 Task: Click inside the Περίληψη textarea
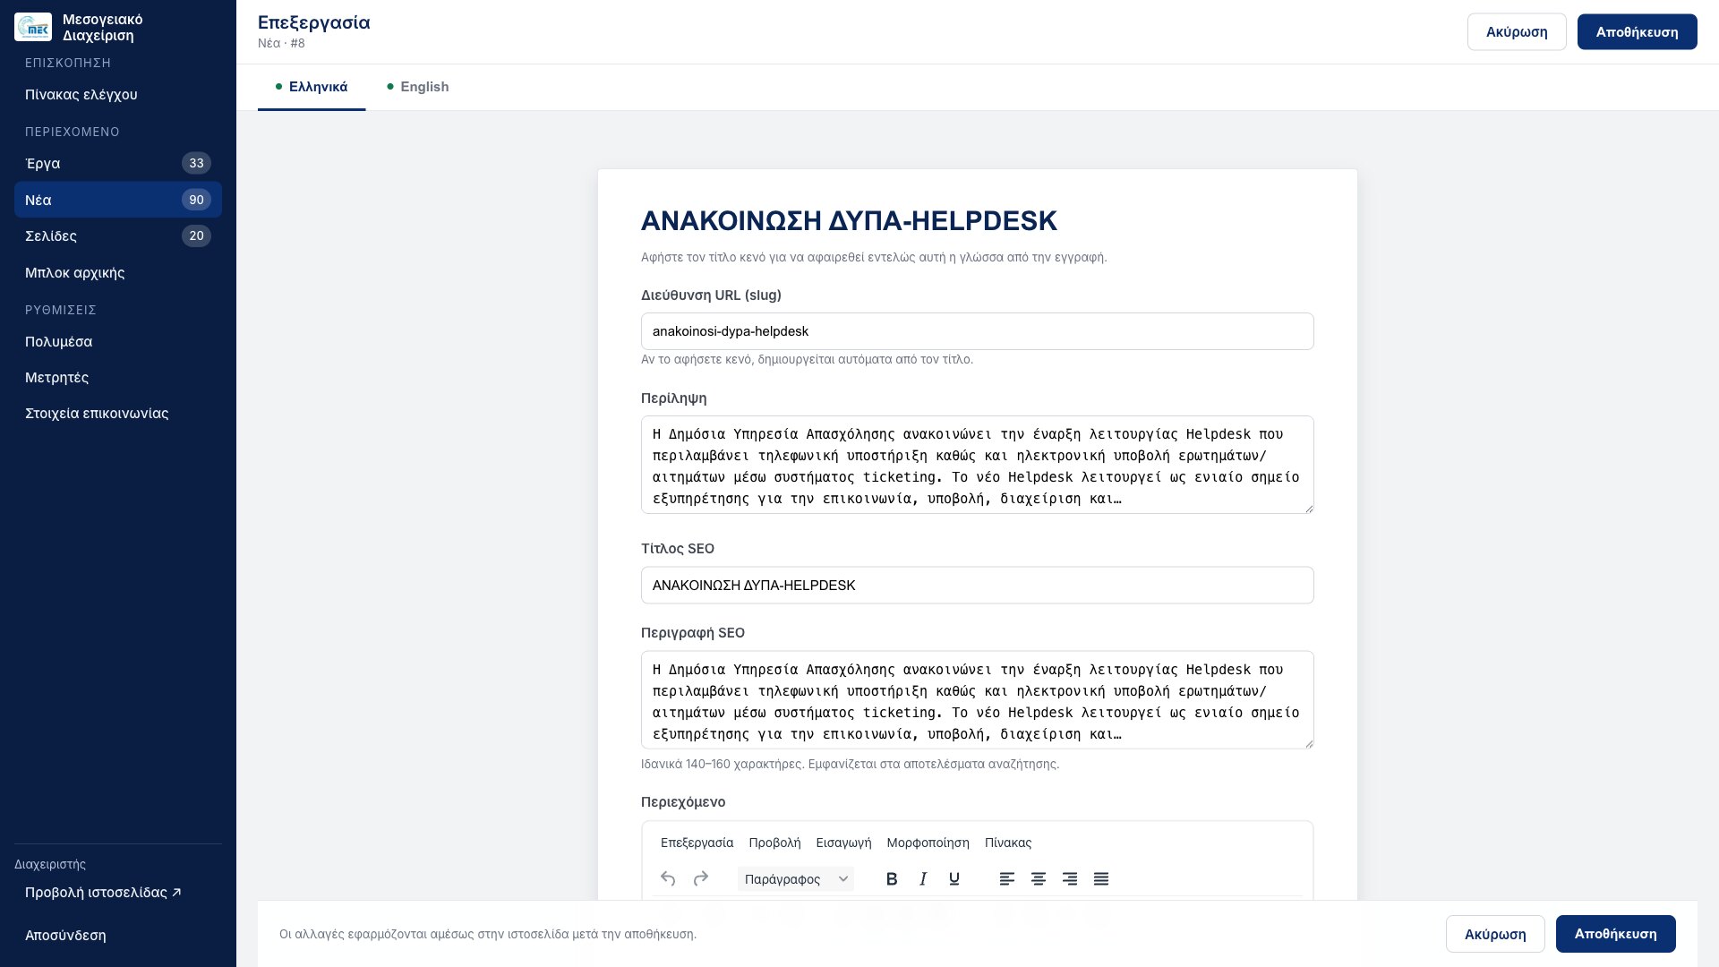pos(978,465)
